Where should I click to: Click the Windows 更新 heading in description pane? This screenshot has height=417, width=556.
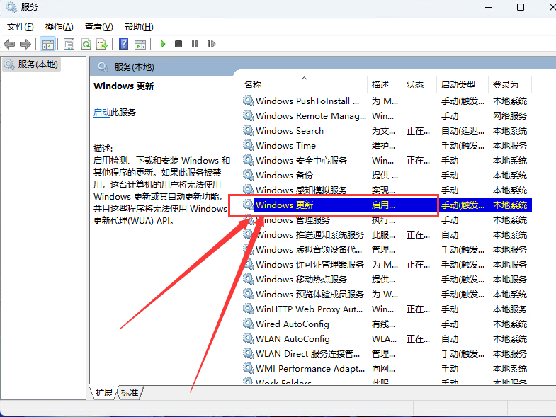tap(123, 86)
